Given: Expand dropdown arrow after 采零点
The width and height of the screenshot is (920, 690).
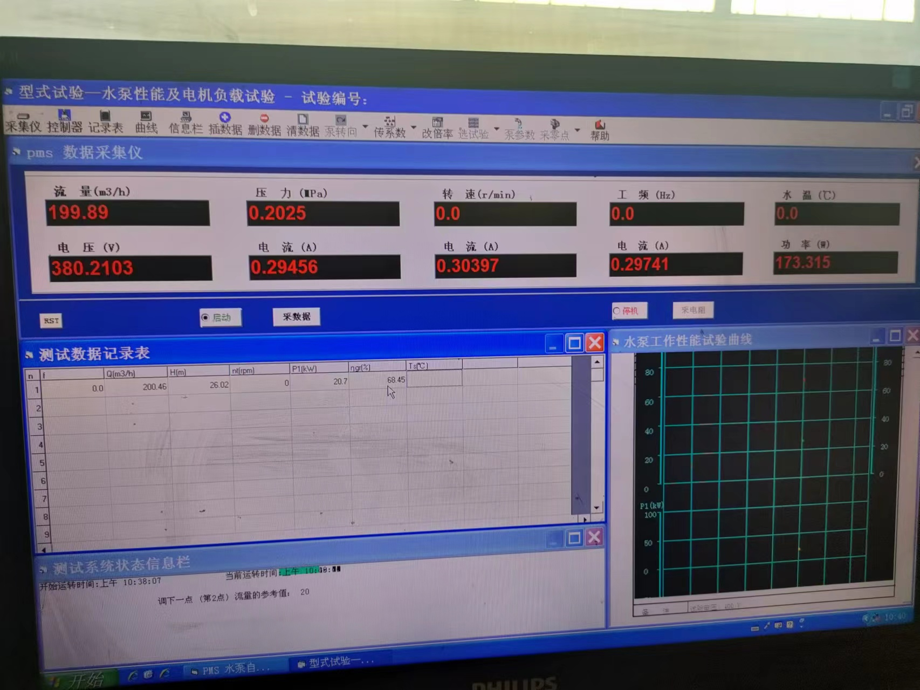Looking at the screenshot, I should pyautogui.click(x=577, y=131).
